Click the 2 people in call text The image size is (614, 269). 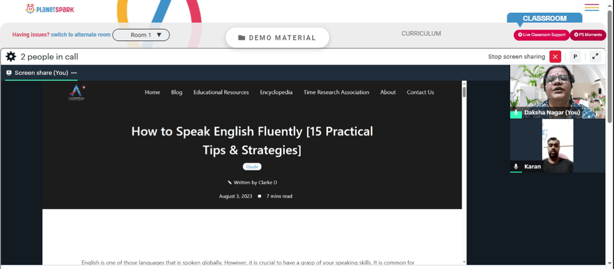pos(49,57)
